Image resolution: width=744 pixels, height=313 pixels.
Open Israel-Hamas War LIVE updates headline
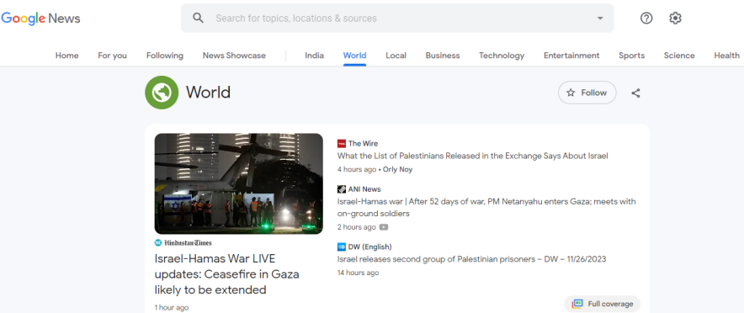tap(226, 274)
